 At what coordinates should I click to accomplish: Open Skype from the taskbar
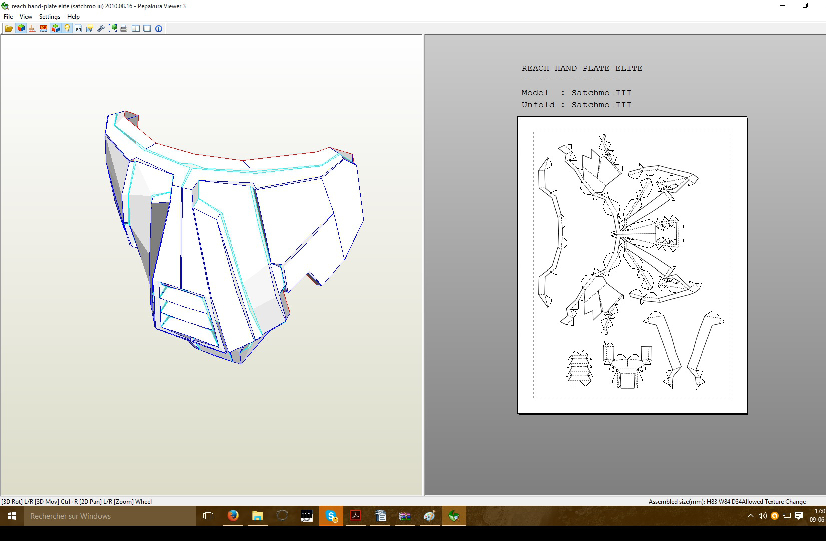tap(331, 516)
